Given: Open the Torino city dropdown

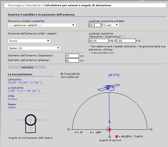Looking at the screenshot, I should coord(29,41).
